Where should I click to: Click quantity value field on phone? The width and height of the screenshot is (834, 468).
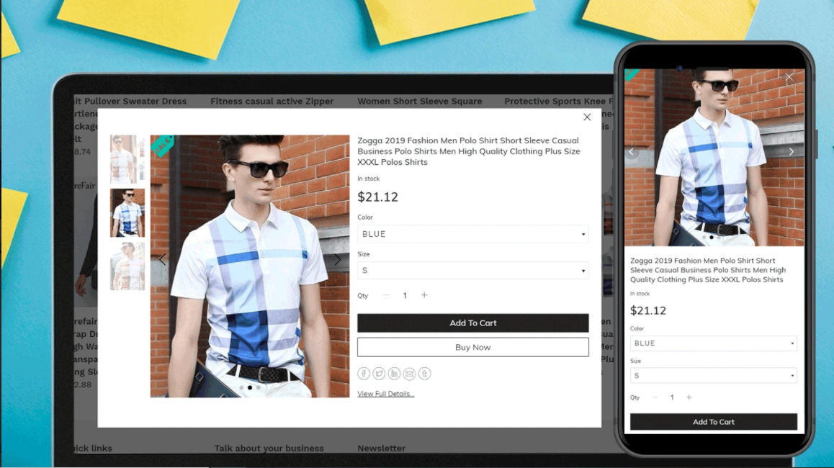[672, 397]
